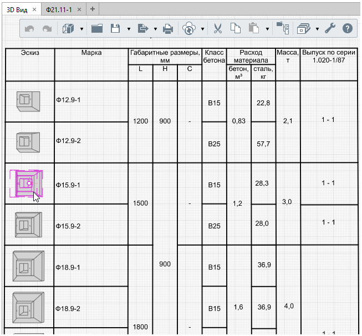The image size is (362, 336).
Task: Click the Save floppy disk icon
Action: click(x=116, y=28)
